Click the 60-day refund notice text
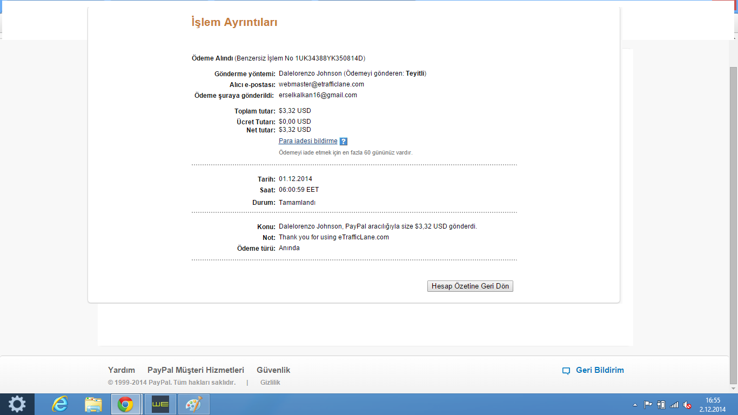The width and height of the screenshot is (738, 415). coord(346,153)
